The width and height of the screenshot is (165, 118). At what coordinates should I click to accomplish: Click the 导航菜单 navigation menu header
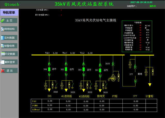pos(9,12)
